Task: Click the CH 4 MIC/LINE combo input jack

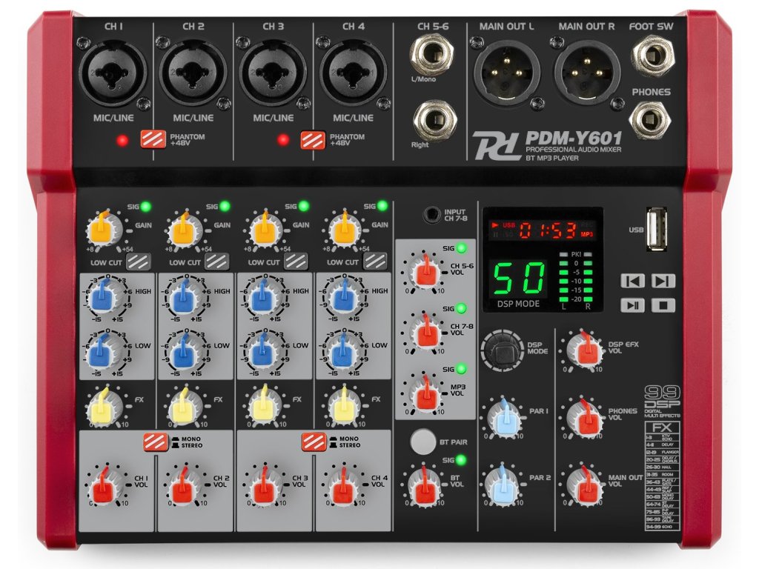Action: [353, 73]
